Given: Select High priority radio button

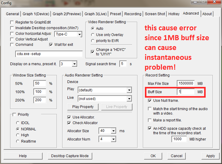Looking at the screenshot, I should pyautogui.click(x=18, y=135).
